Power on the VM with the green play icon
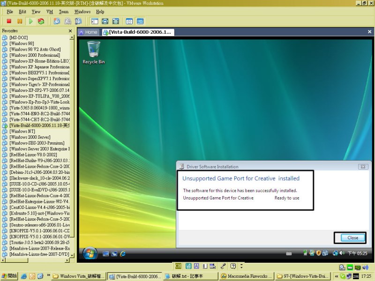Screen dimensions: 375x281 [30, 21]
